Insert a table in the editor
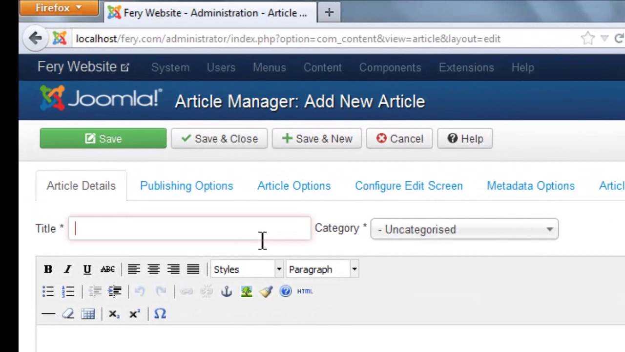The image size is (625, 352). pos(88,314)
